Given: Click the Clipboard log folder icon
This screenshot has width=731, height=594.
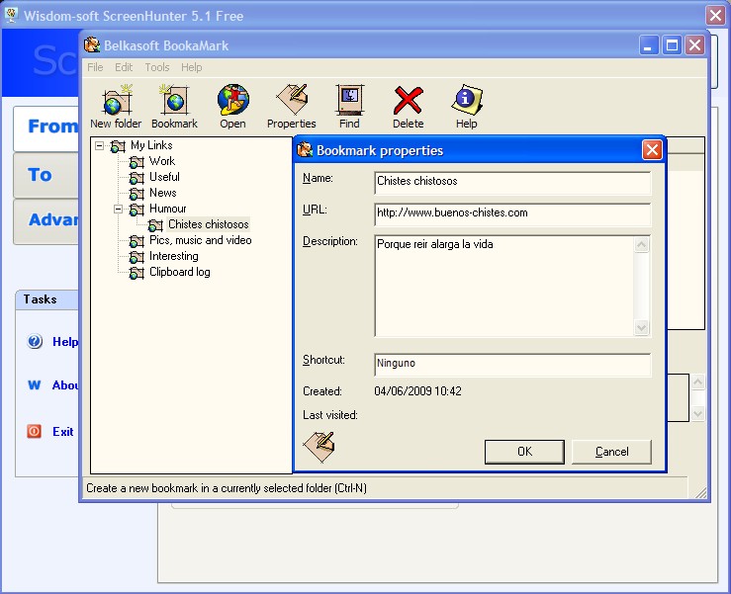Looking at the screenshot, I should [137, 273].
